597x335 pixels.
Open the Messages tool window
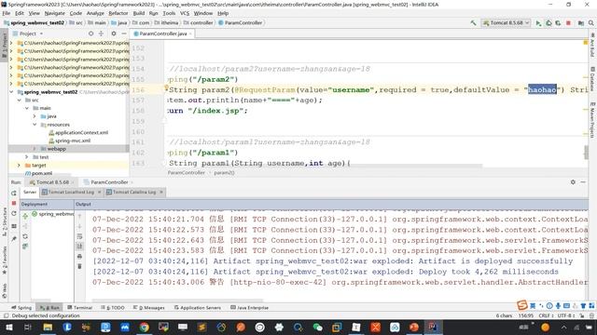[x=149, y=308]
